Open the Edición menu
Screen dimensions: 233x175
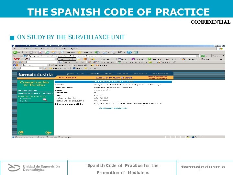point(28,49)
